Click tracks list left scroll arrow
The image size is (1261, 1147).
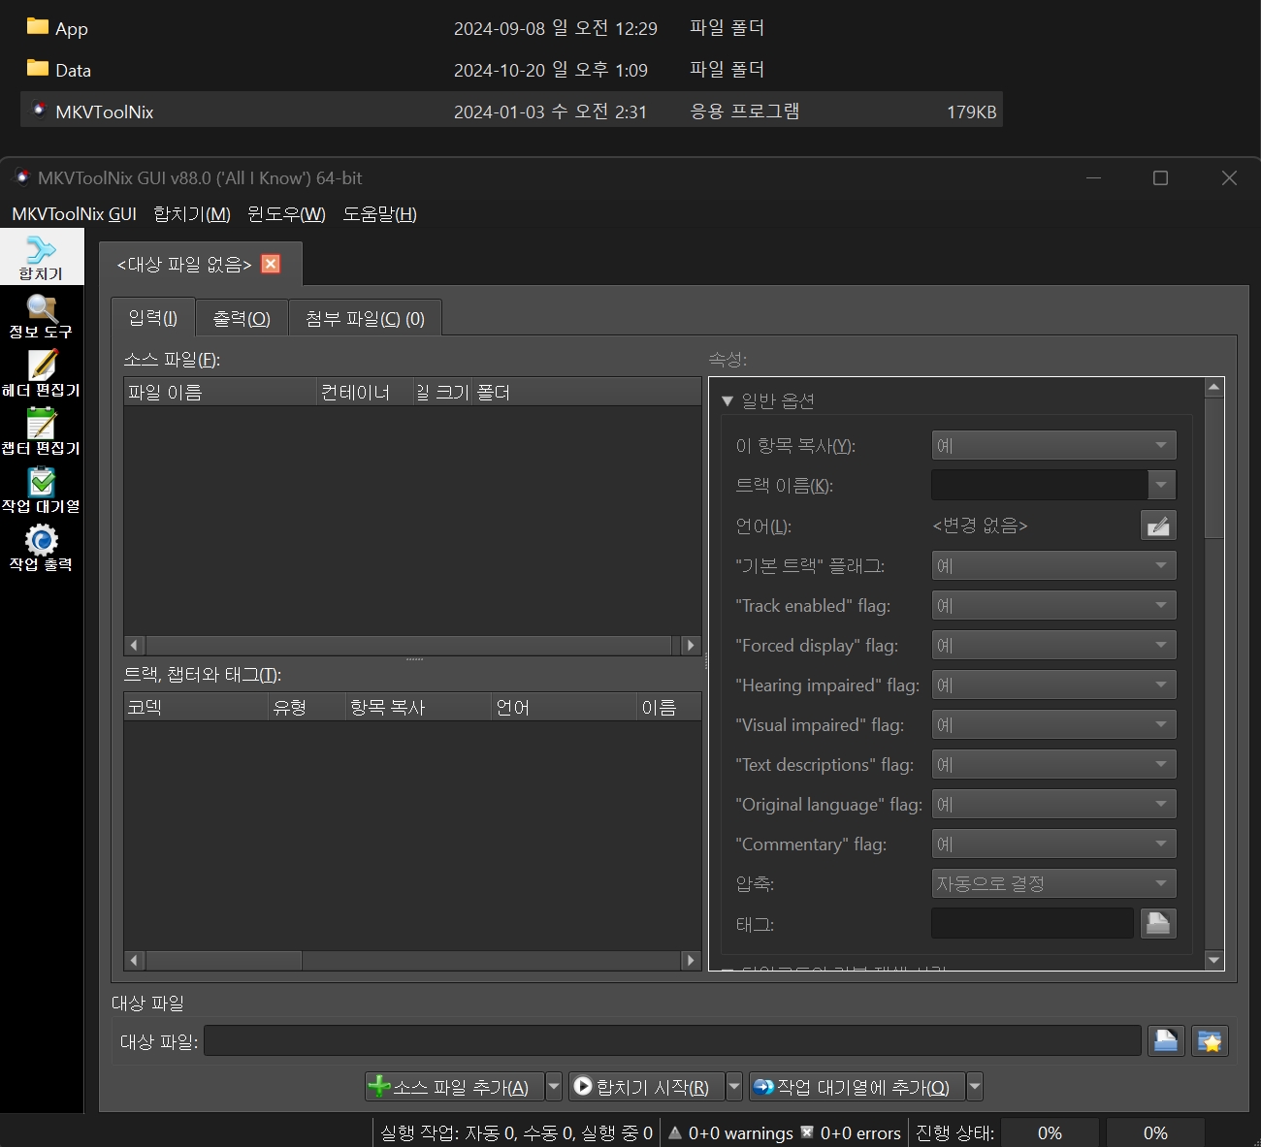pyautogui.click(x=135, y=960)
